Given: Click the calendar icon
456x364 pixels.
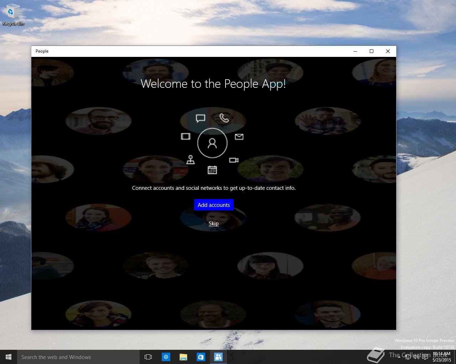Looking at the screenshot, I should click(212, 170).
